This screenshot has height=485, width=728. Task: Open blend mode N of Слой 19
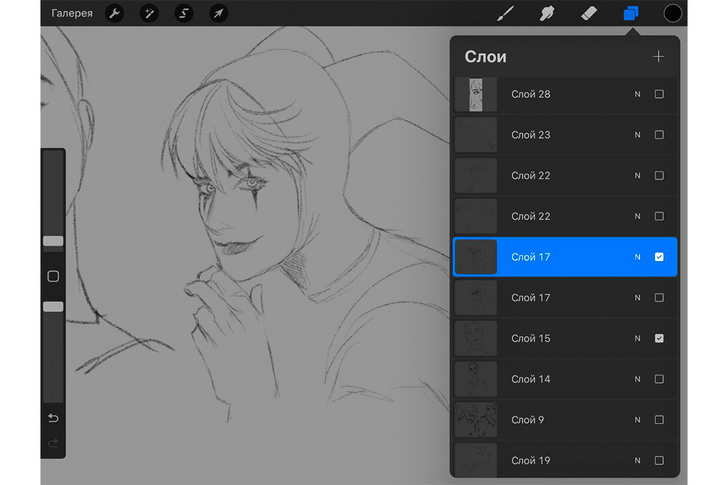(x=637, y=461)
